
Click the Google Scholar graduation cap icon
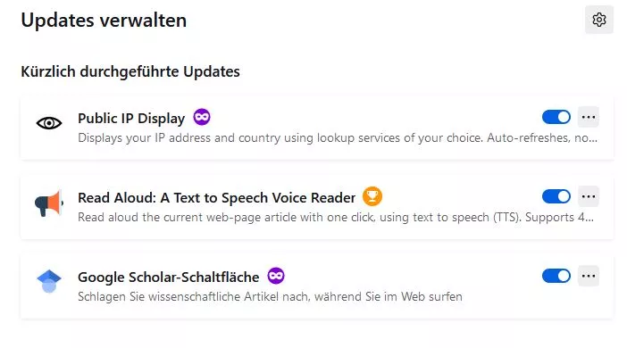tap(49, 281)
